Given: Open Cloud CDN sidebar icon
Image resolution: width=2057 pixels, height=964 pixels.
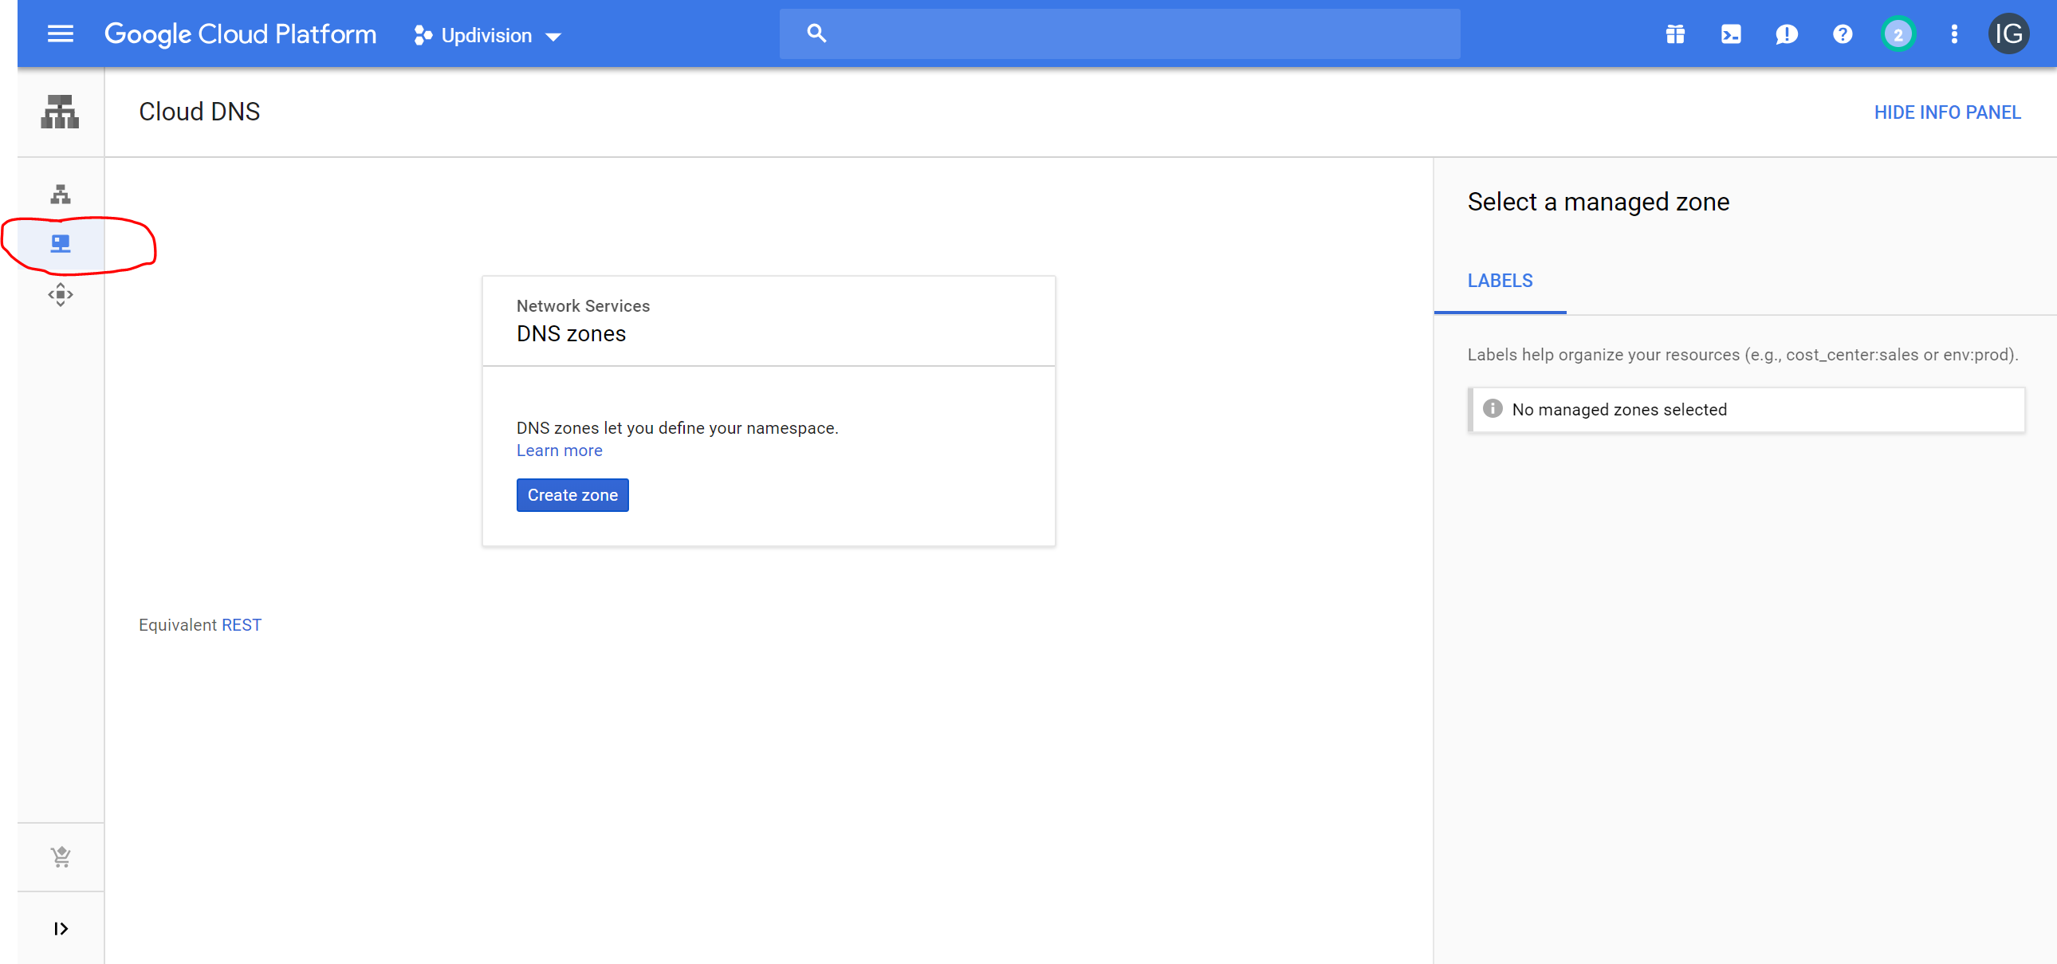Looking at the screenshot, I should click(x=61, y=295).
